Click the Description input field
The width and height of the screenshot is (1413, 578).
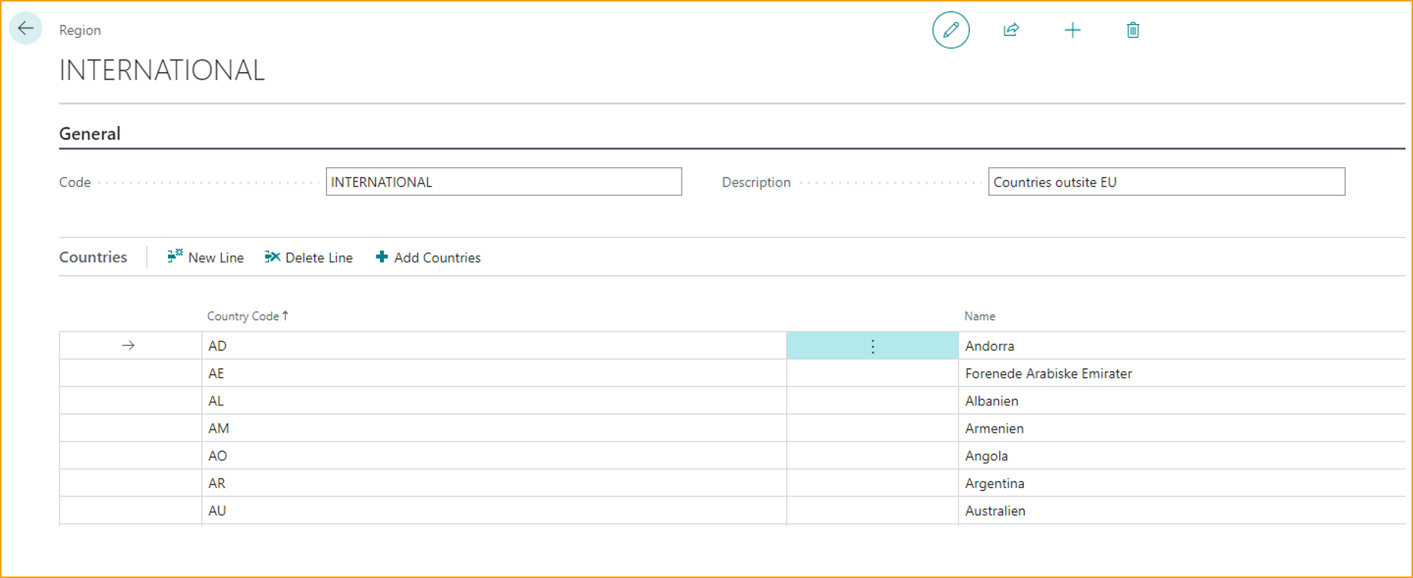(1166, 182)
